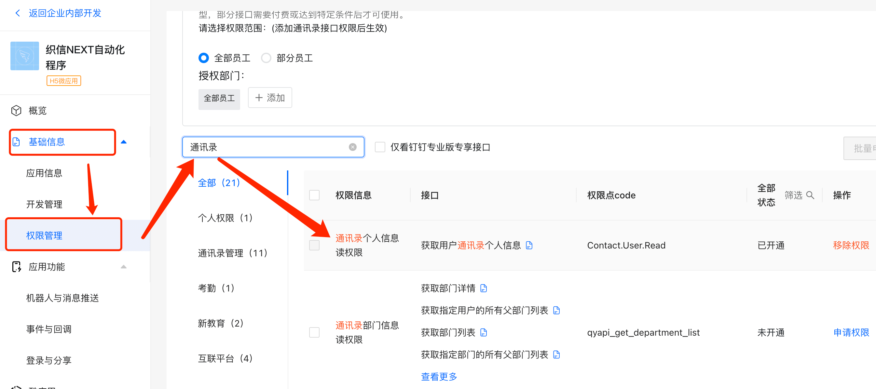Clear the 通讯录 search box with the X icon

pos(353,147)
